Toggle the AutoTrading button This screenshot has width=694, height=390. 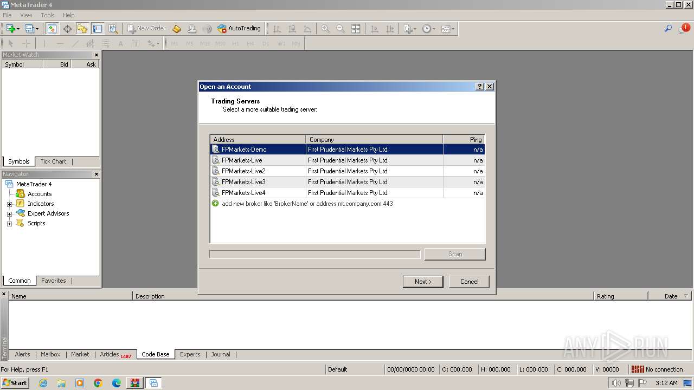[239, 29]
